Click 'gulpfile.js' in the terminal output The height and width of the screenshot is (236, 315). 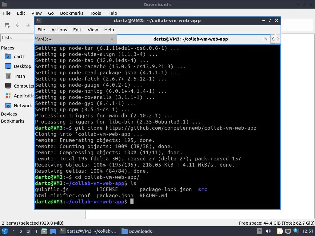52,189
